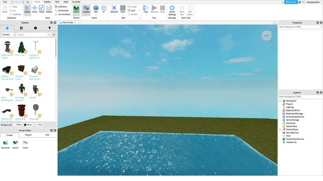The image size is (323, 181).
Task: Click Generate in Terrain Editor
Action: coord(6,144)
